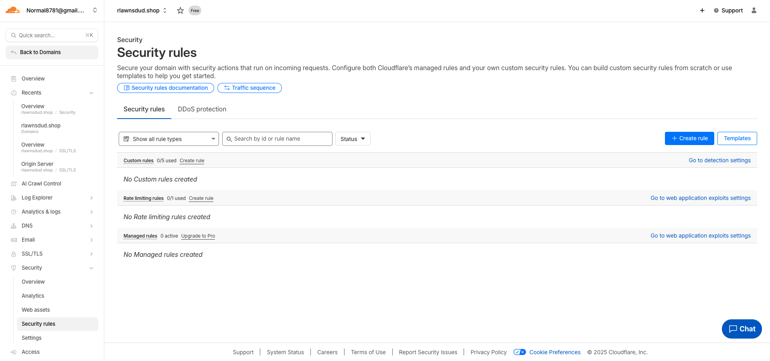Select the Security rules tab
Viewport: 770px width, 361px height.
pos(144,109)
